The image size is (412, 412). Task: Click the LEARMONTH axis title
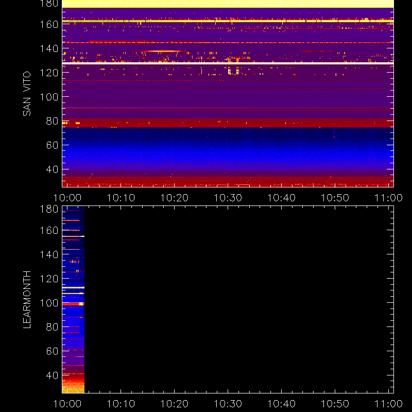[27, 300]
